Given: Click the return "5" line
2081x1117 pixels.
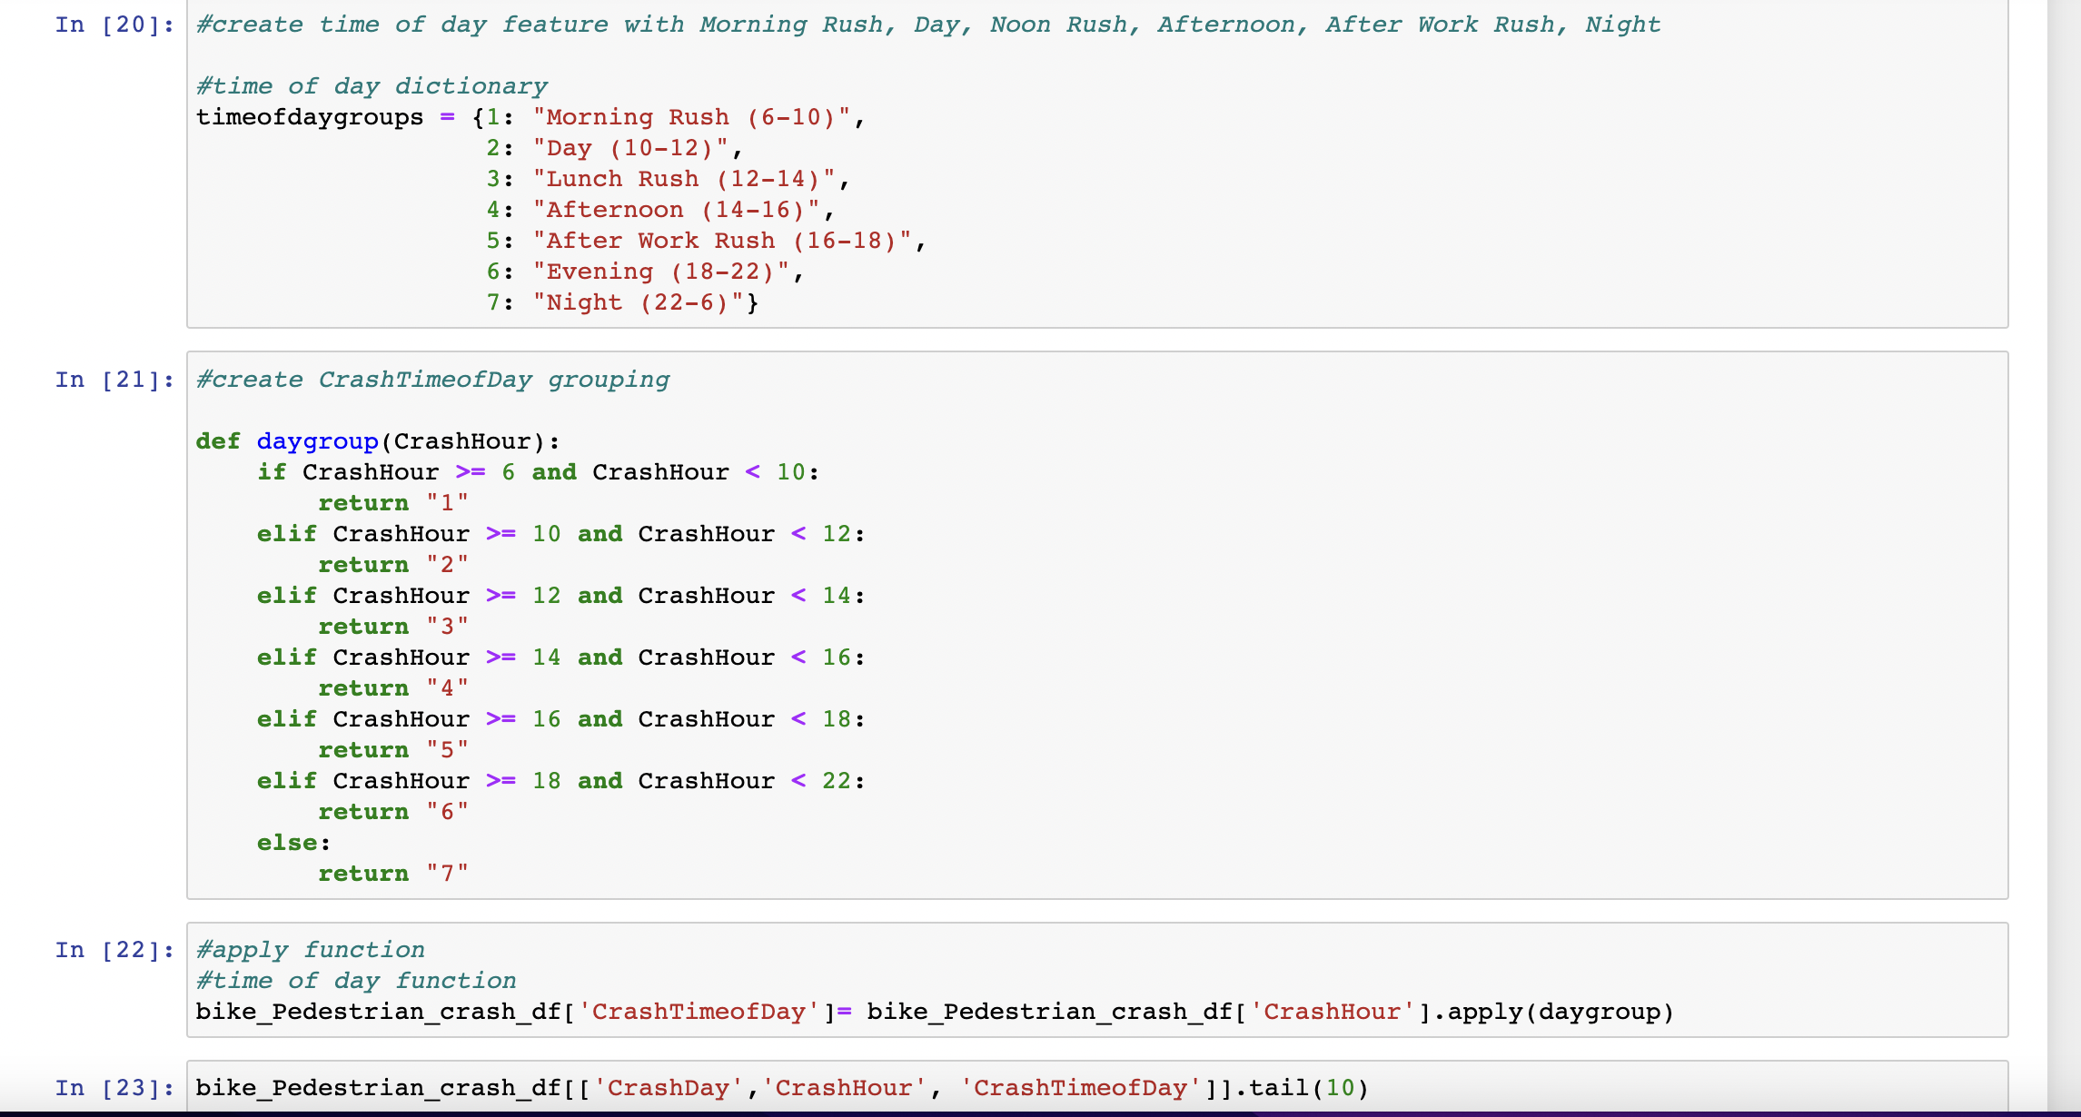Looking at the screenshot, I should click(x=392, y=750).
